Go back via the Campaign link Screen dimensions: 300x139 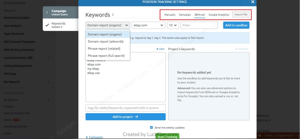click(94, 137)
